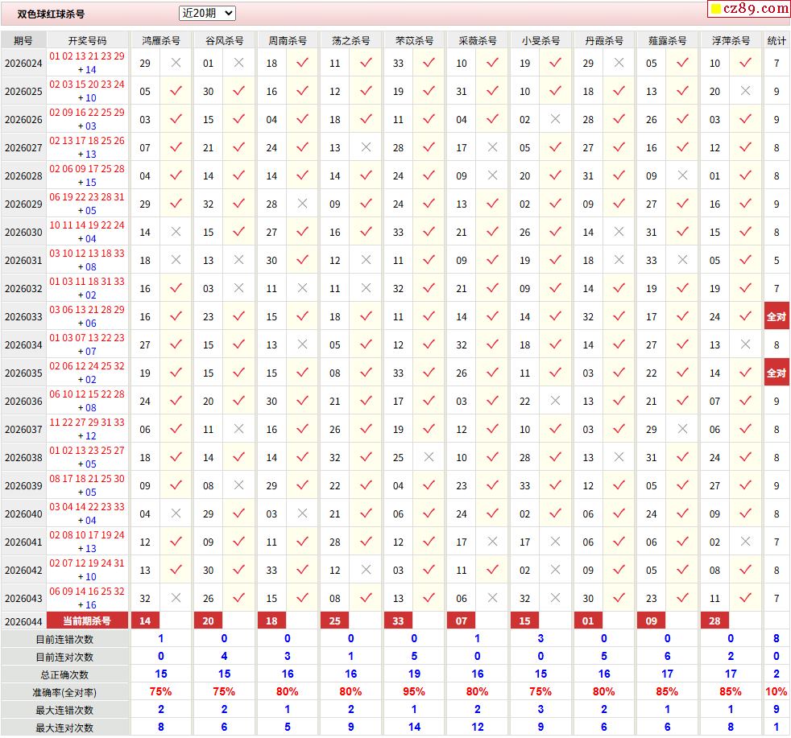Click the check mark for �North杀号 in row 2026043
Viewport: 791px width, 738px height.
point(302,598)
